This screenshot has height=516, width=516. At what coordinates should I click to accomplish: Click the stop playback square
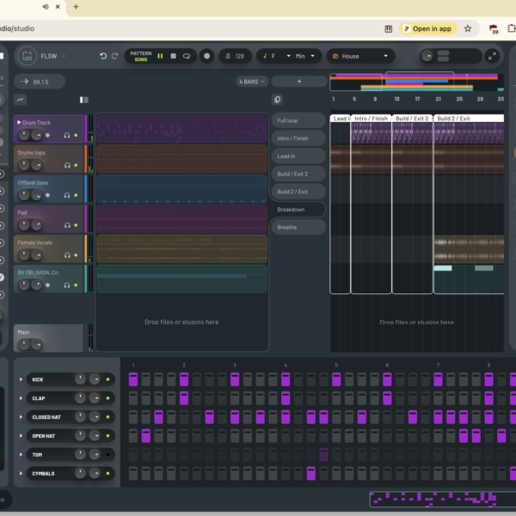[174, 56]
